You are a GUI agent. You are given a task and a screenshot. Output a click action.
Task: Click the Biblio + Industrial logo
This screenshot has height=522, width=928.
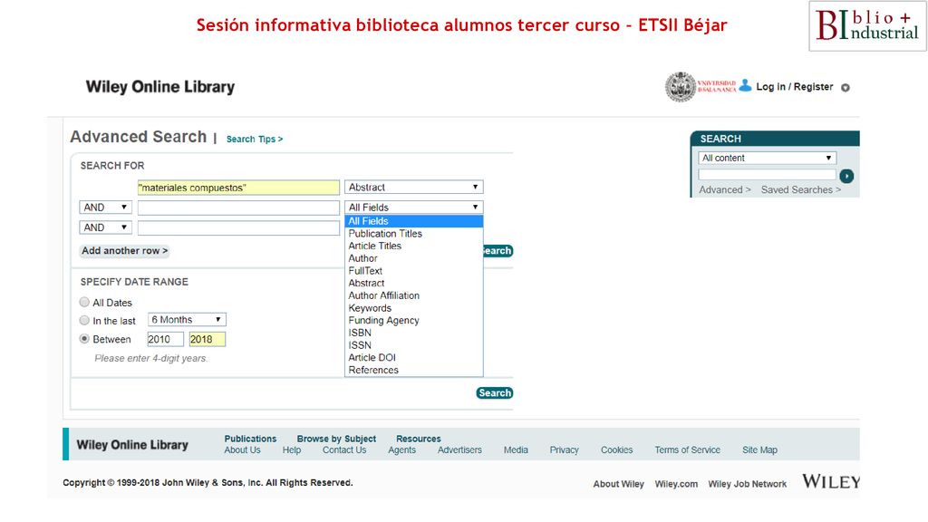867,26
